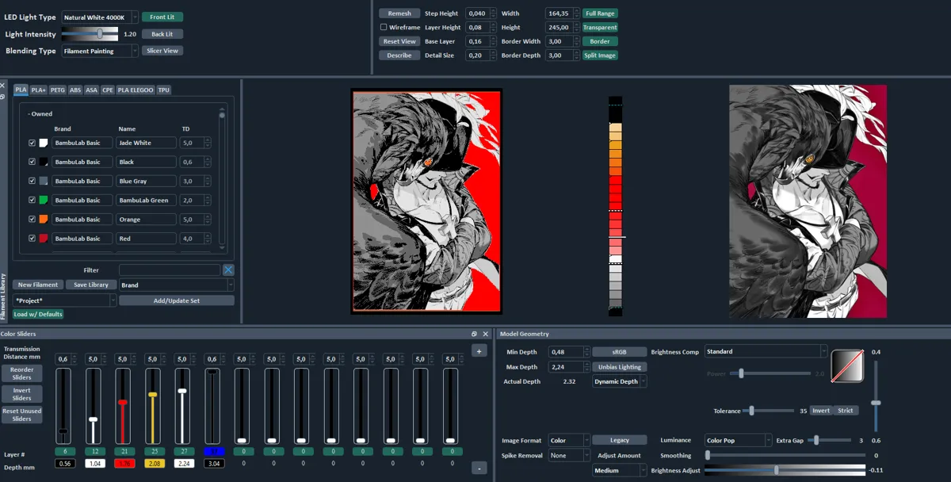Remove a color slider with minus button
Image resolution: width=951 pixels, height=482 pixels.
[479, 469]
